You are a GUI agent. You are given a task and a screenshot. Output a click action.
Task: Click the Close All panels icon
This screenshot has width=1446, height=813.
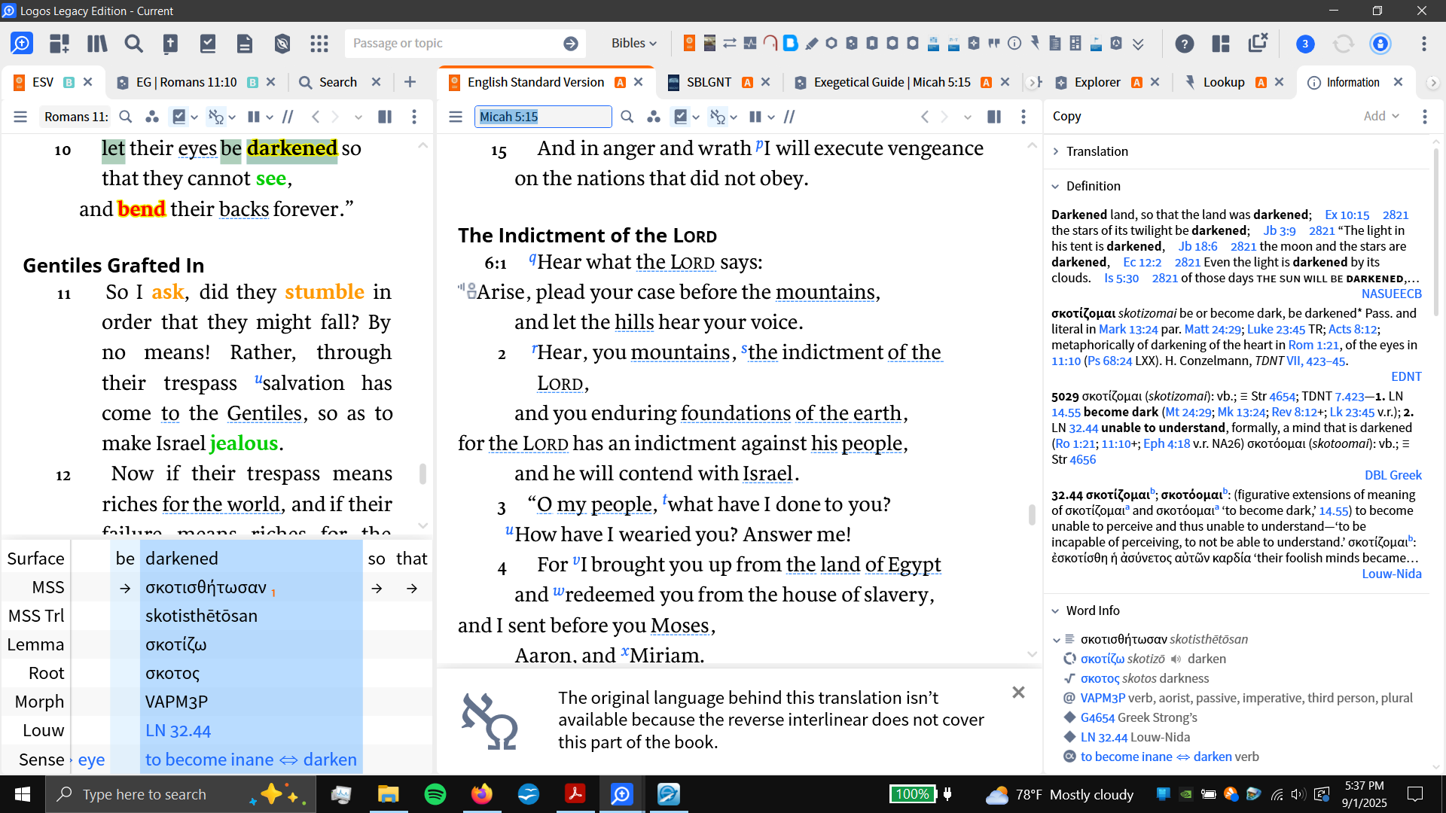[1258, 42]
